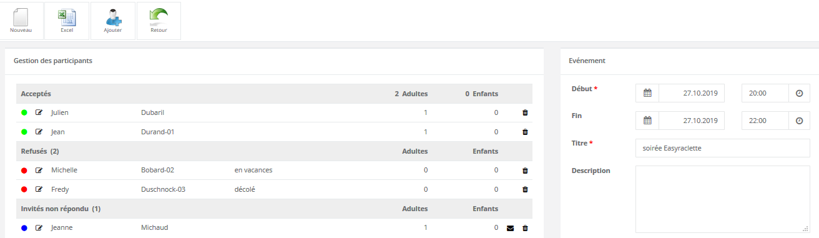The height and width of the screenshot is (238, 819).
Task: Click the Nouveau toolbar button
Action: [x=21, y=21]
